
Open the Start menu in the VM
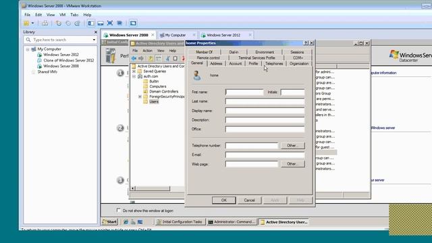click(109, 222)
